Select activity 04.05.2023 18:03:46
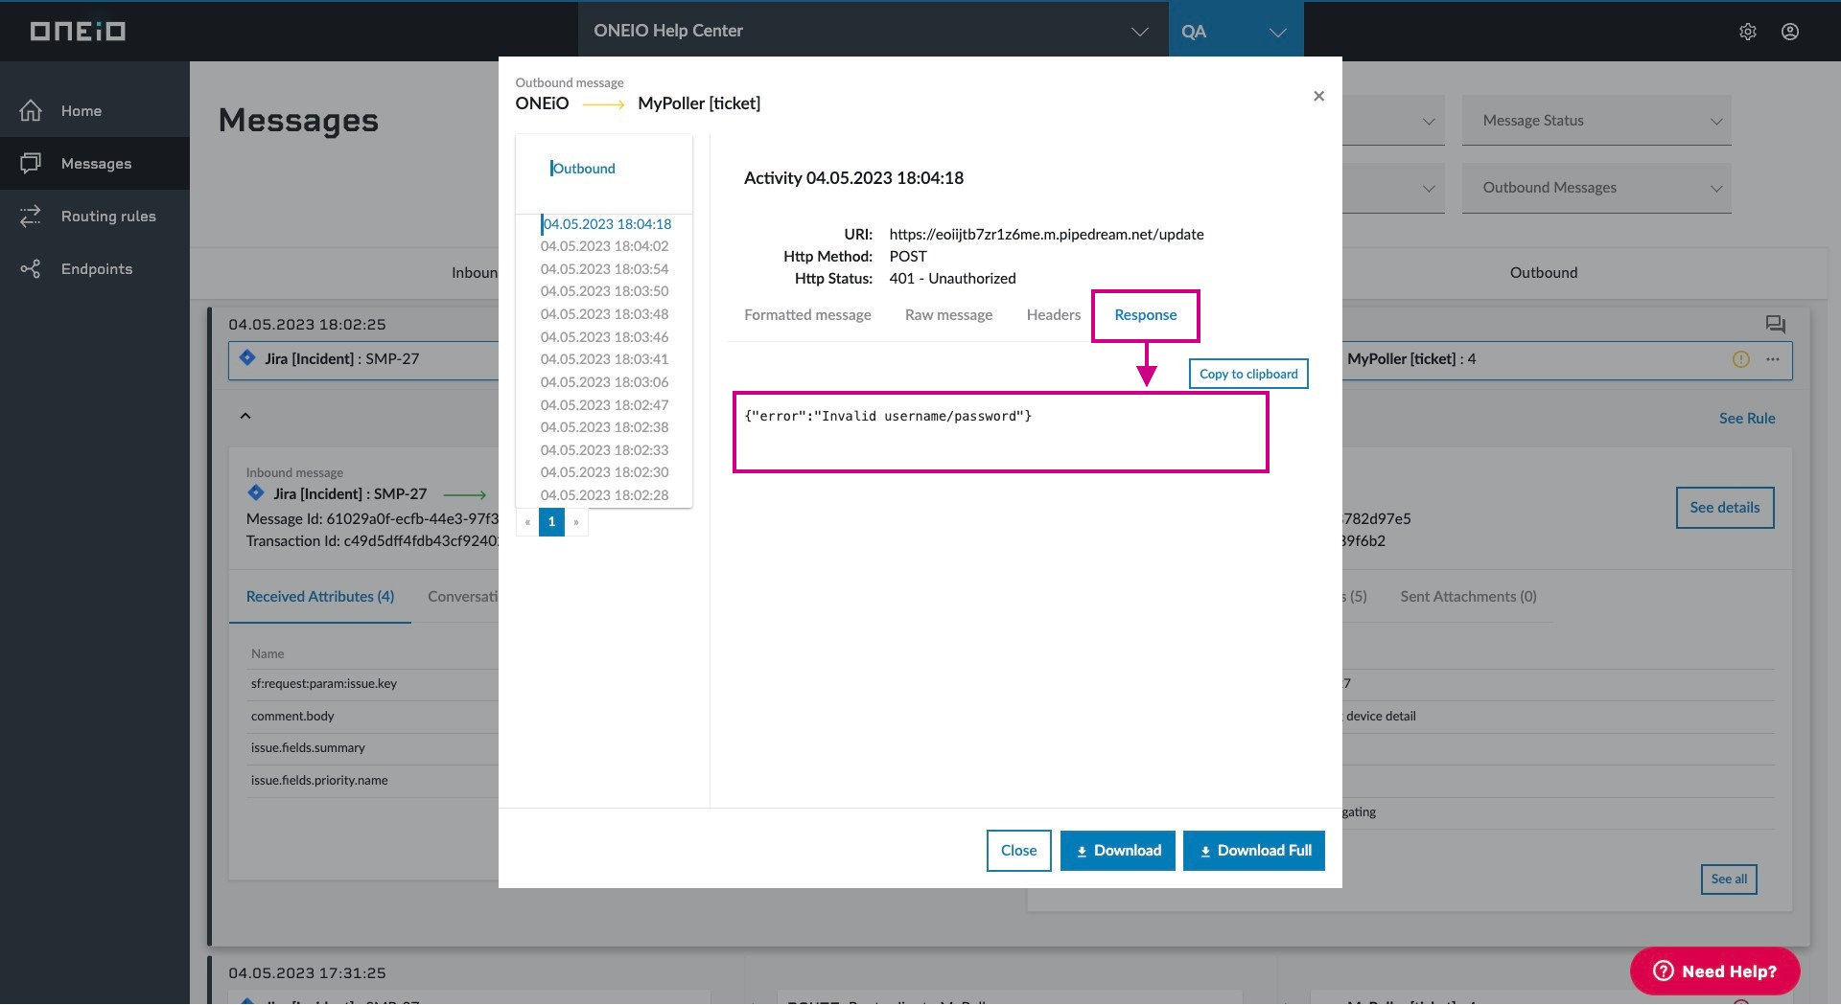Screen dimensions: 1841x1005 coord(604,337)
